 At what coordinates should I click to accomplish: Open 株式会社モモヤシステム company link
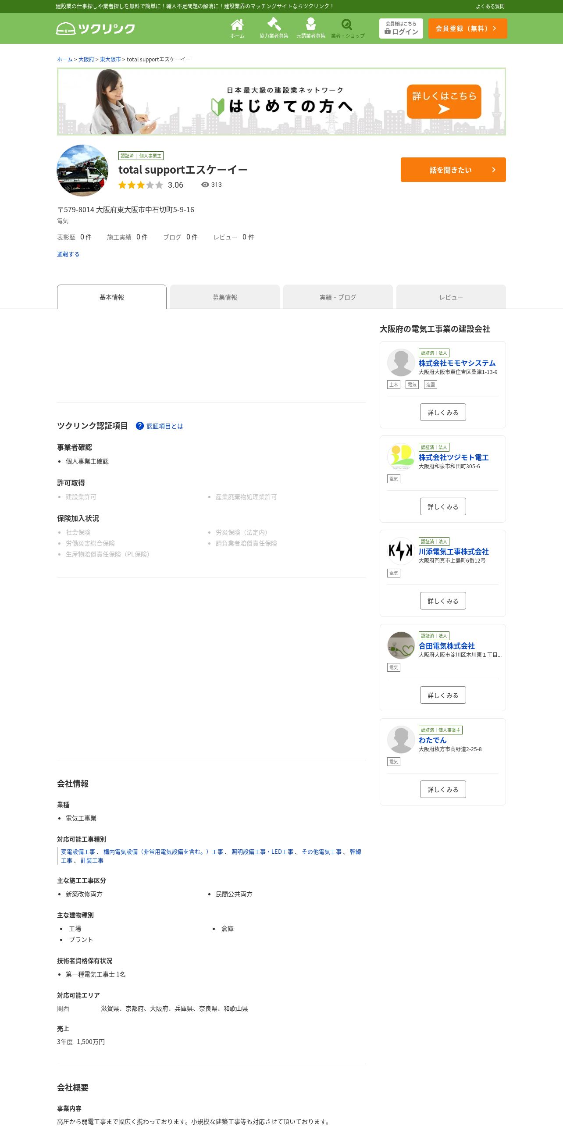tap(457, 363)
